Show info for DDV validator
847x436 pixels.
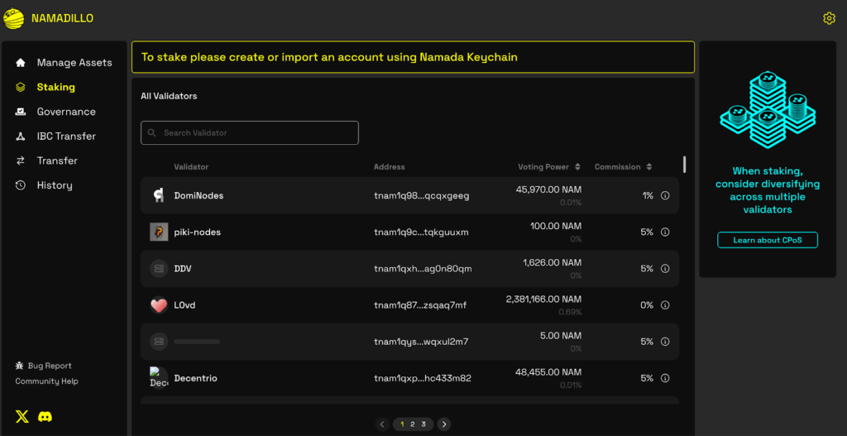(665, 269)
